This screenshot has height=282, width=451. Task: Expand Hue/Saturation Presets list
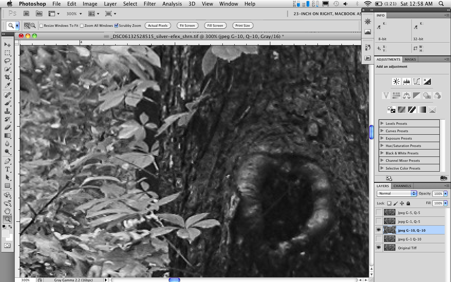click(x=382, y=146)
